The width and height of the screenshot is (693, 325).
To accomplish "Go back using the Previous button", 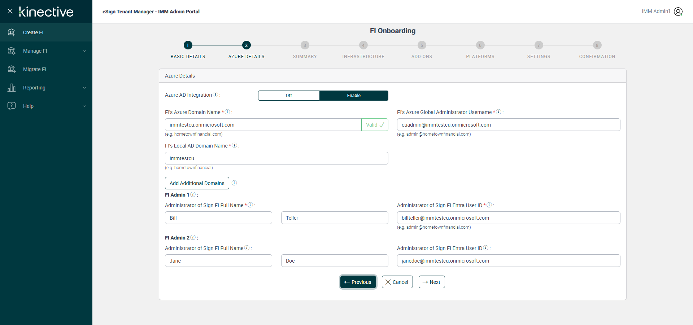I will click(x=358, y=282).
